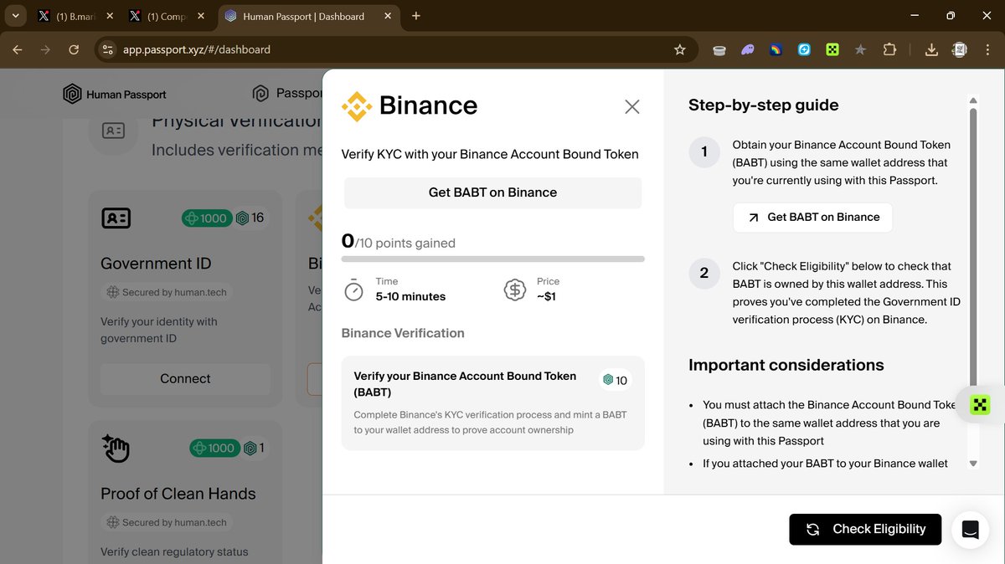Click the 1000 badge on Proof of Clean Hands

(x=214, y=449)
